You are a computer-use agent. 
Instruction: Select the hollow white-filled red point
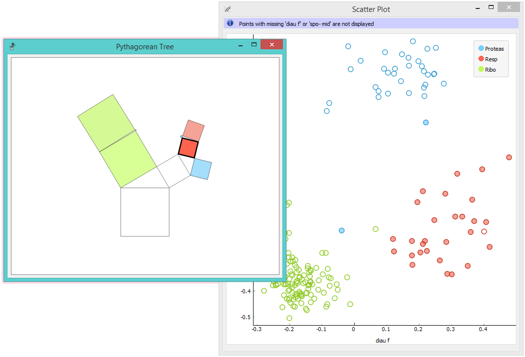[484, 231]
